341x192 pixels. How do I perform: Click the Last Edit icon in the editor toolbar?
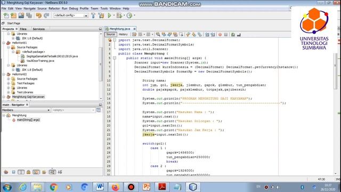pos(134,34)
